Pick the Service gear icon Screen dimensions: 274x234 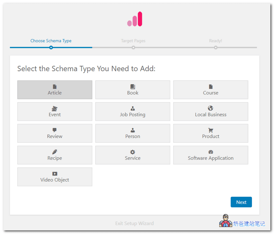(132, 152)
